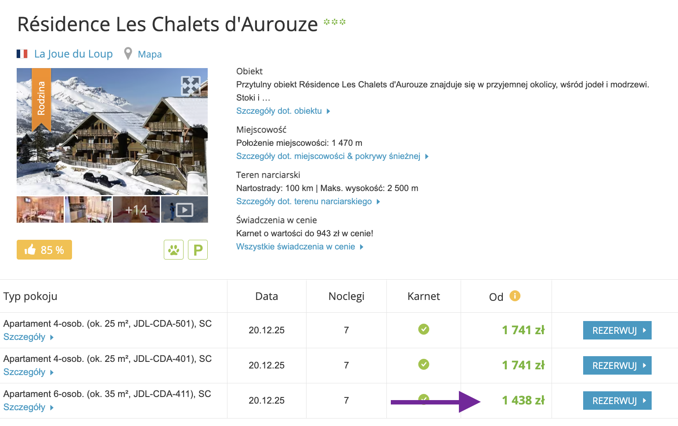Image resolution: width=678 pixels, height=426 pixels.
Task: Open the +14 more photos thumbnail
Action: tap(136, 210)
